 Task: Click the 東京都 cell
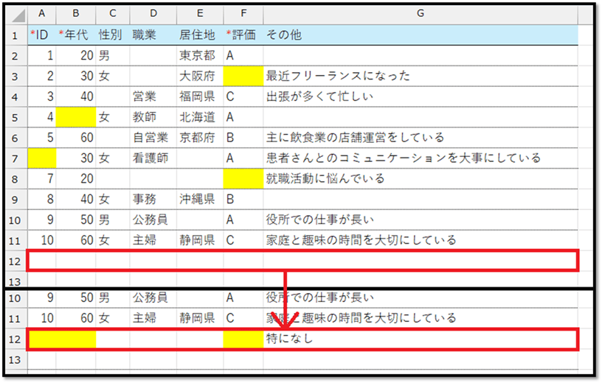point(199,55)
